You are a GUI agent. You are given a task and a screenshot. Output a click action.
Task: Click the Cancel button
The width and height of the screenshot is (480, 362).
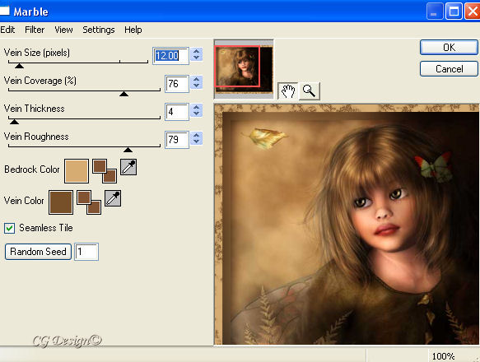(449, 69)
